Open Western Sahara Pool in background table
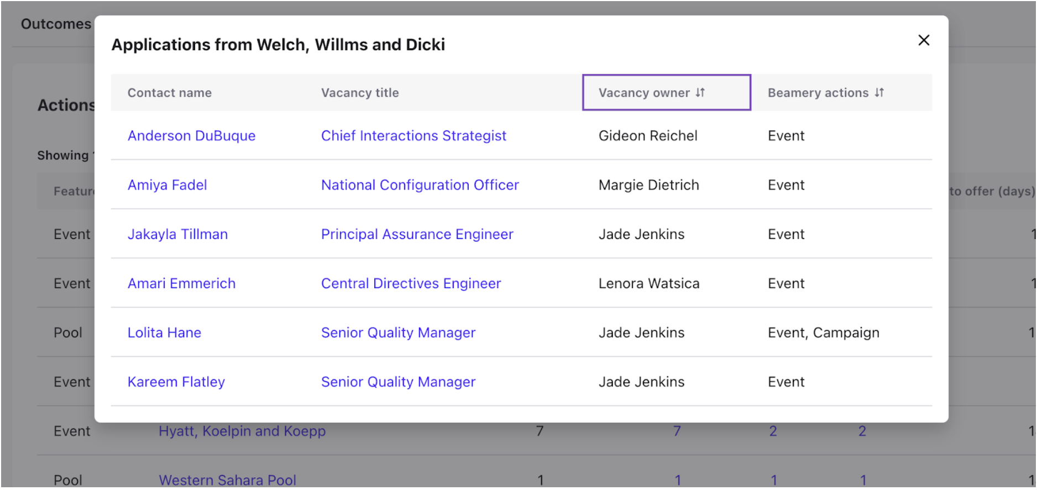The image size is (1037, 490). pyautogui.click(x=227, y=481)
